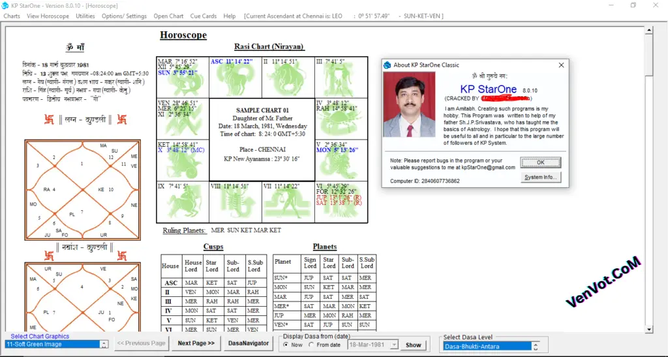Click the Virgo image in house VI cell
668x357 pixels.
(x=341, y=204)
